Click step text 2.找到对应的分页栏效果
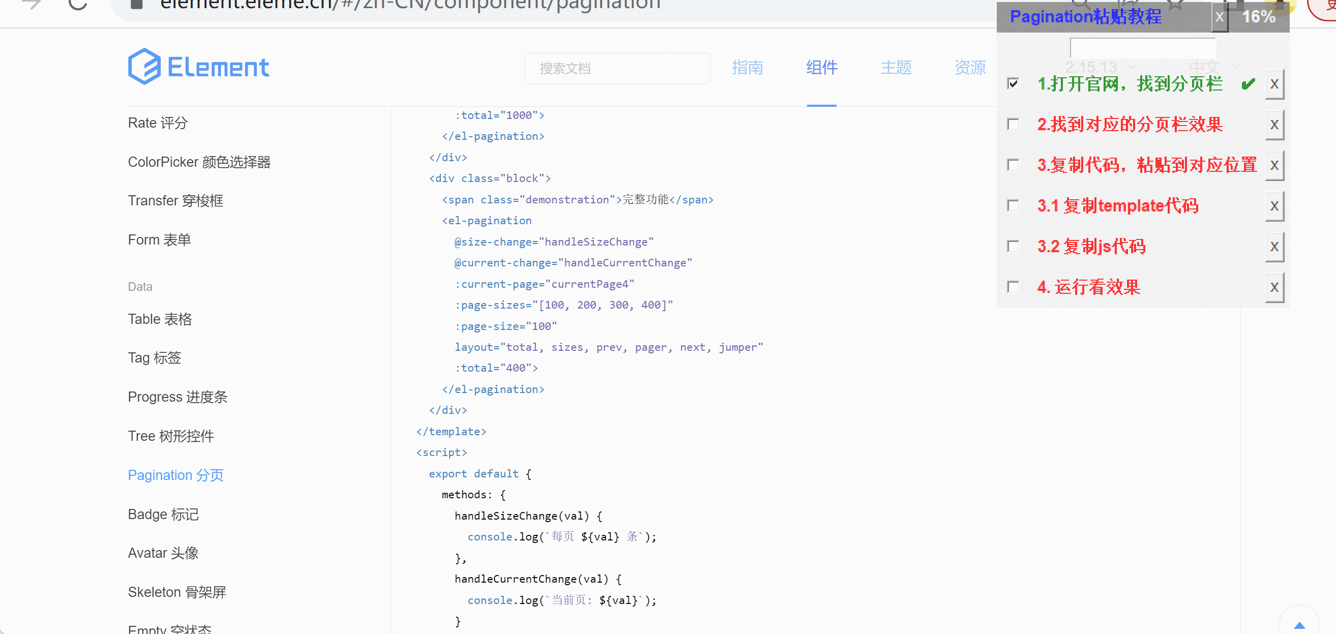1336x634 pixels. 1130,125
